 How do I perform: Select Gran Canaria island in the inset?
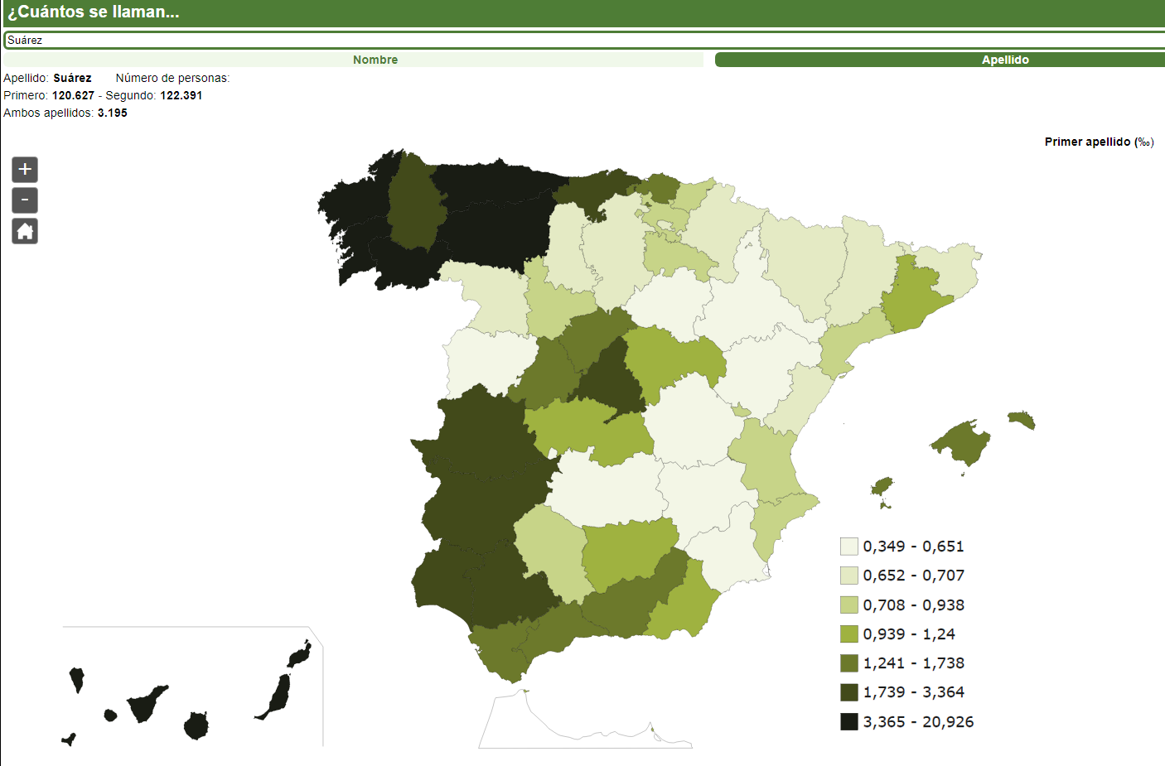pyautogui.click(x=196, y=725)
